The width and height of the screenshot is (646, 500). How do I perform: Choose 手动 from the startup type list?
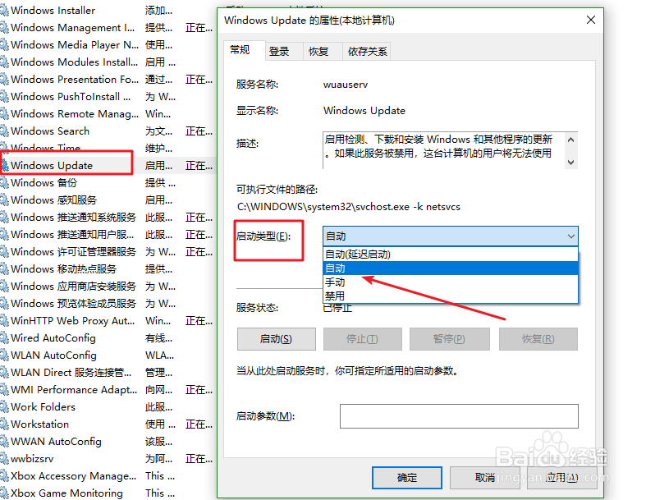tap(451, 282)
